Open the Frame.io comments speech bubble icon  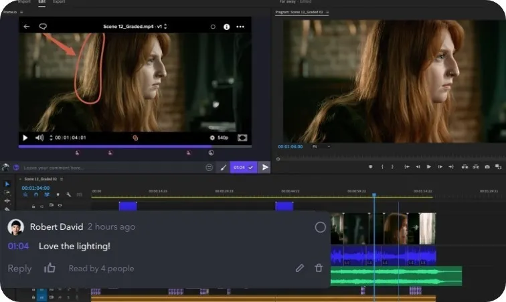(x=43, y=27)
